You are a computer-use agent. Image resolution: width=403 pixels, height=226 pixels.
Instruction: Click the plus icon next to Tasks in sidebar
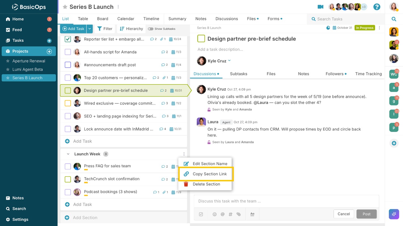click(x=49, y=41)
